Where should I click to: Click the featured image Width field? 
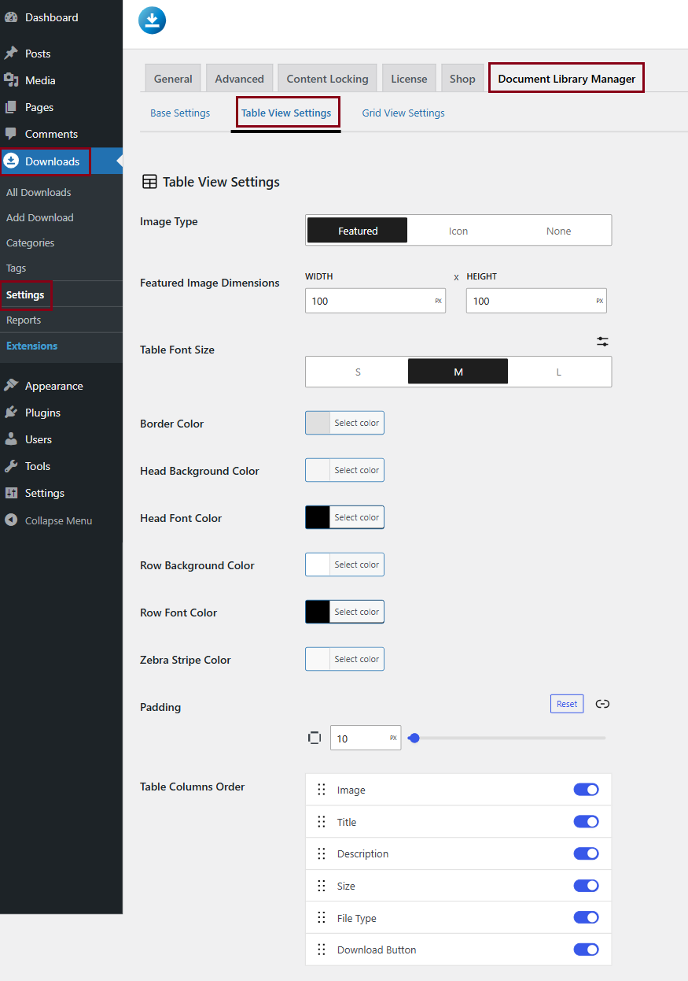pyautogui.click(x=375, y=301)
